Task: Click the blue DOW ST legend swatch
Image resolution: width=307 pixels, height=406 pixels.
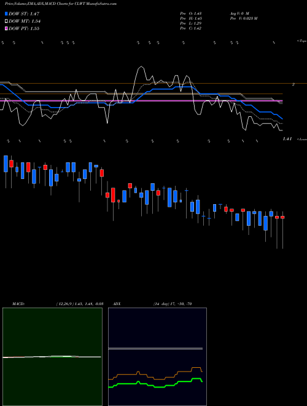Action: [x=7, y=14]
